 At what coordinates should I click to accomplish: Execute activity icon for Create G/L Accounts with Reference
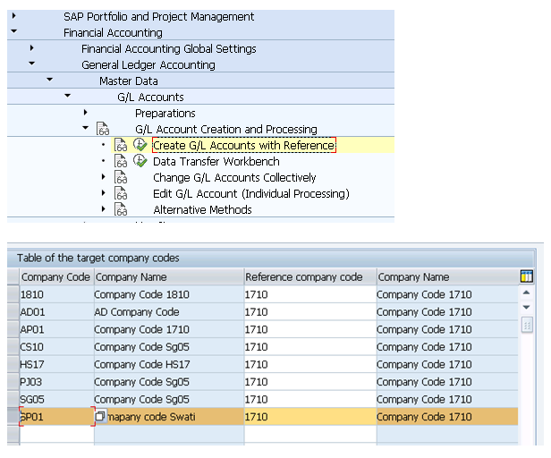140,145
